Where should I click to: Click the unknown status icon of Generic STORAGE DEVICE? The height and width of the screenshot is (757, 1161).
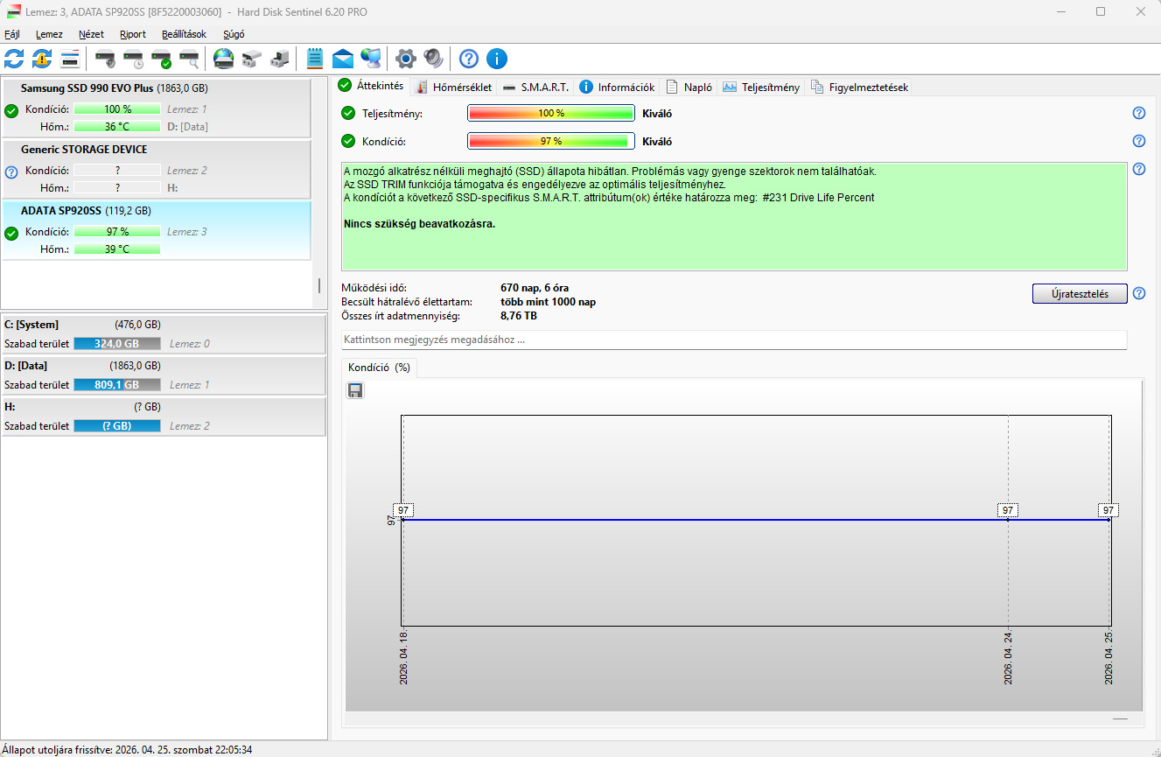click(11, 172)
